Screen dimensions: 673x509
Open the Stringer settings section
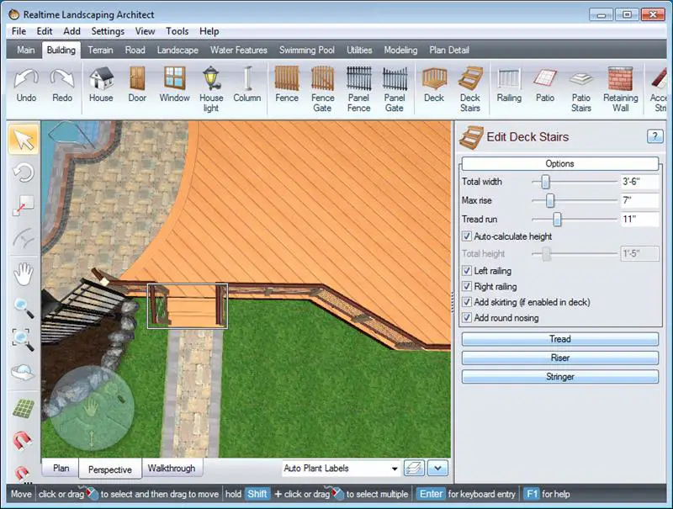click(x=559, y=377)
